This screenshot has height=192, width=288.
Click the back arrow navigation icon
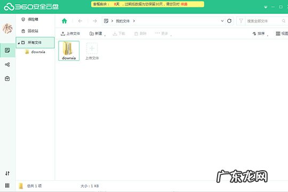pos(80,21)
